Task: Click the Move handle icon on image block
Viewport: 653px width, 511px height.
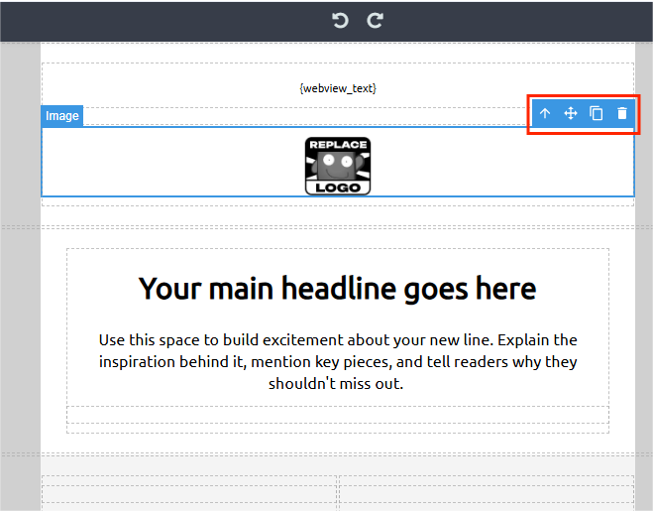Action: (571, 114)
